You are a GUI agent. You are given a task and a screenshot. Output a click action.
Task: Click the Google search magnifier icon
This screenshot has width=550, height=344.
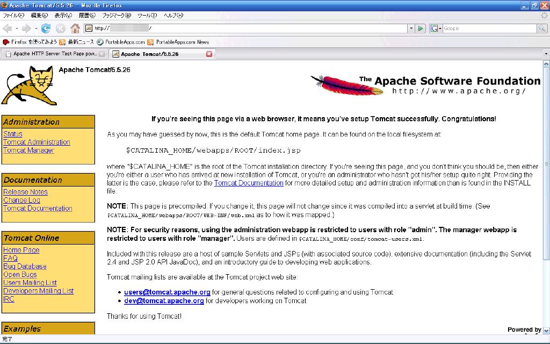[541, 28]
